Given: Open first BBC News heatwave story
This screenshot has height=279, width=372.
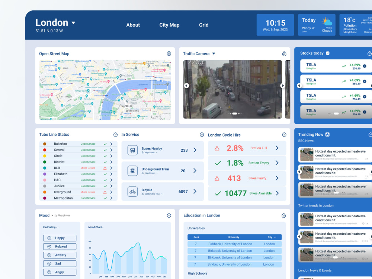Looking at the screenshot, I should click(x=334, y=155).
